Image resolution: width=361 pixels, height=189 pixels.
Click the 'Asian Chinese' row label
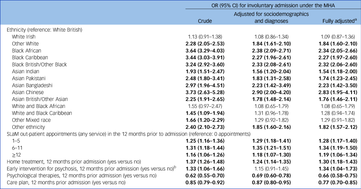27,92
